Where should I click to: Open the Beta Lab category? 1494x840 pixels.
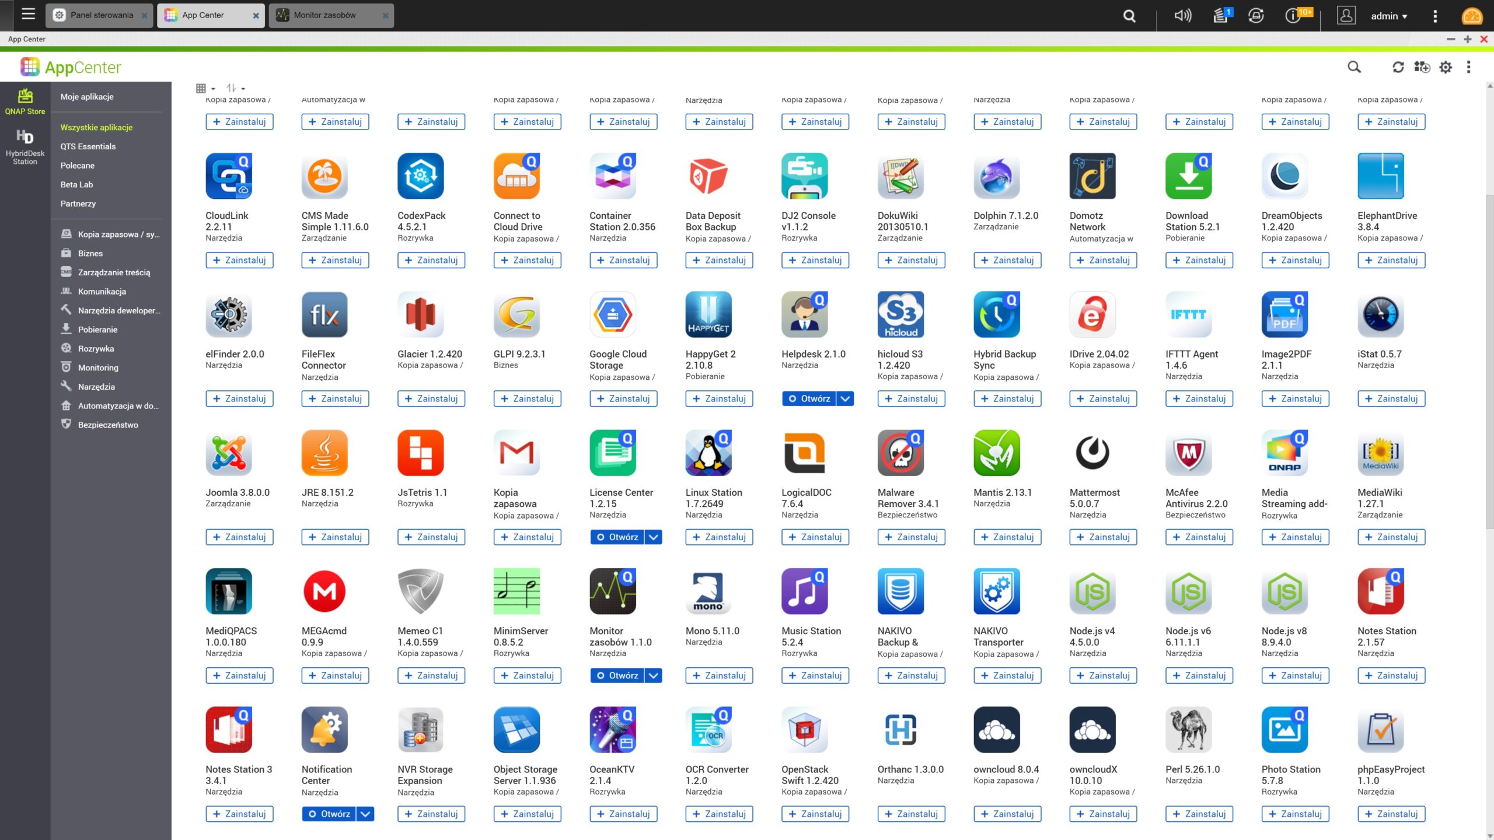click(76, 184)
